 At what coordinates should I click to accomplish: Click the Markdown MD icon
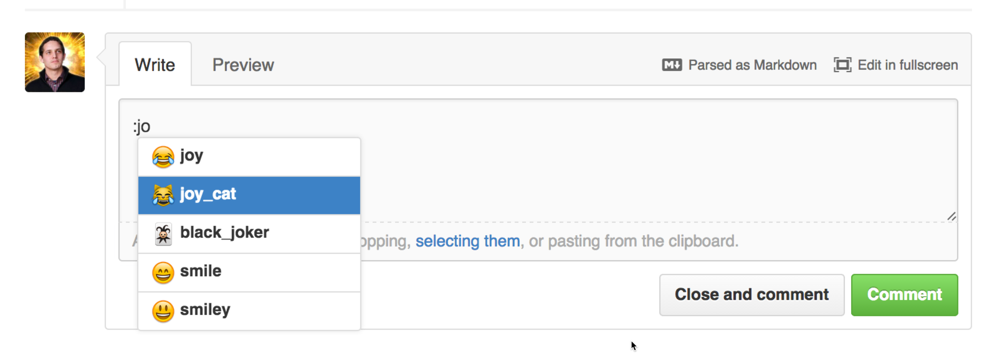pos(671,65)
